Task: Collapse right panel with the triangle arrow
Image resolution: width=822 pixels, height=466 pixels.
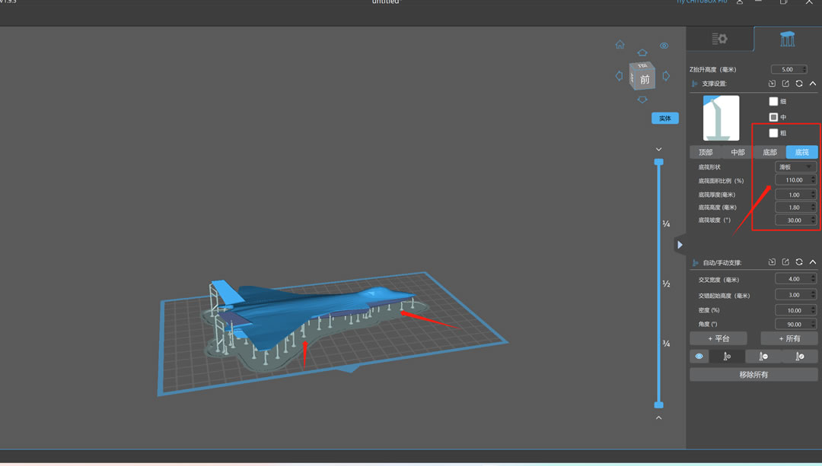Action: (680, 245)
